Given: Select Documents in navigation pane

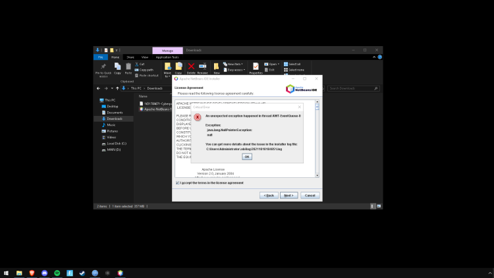Looking at the screenshot, I should [x=115, y=113].
